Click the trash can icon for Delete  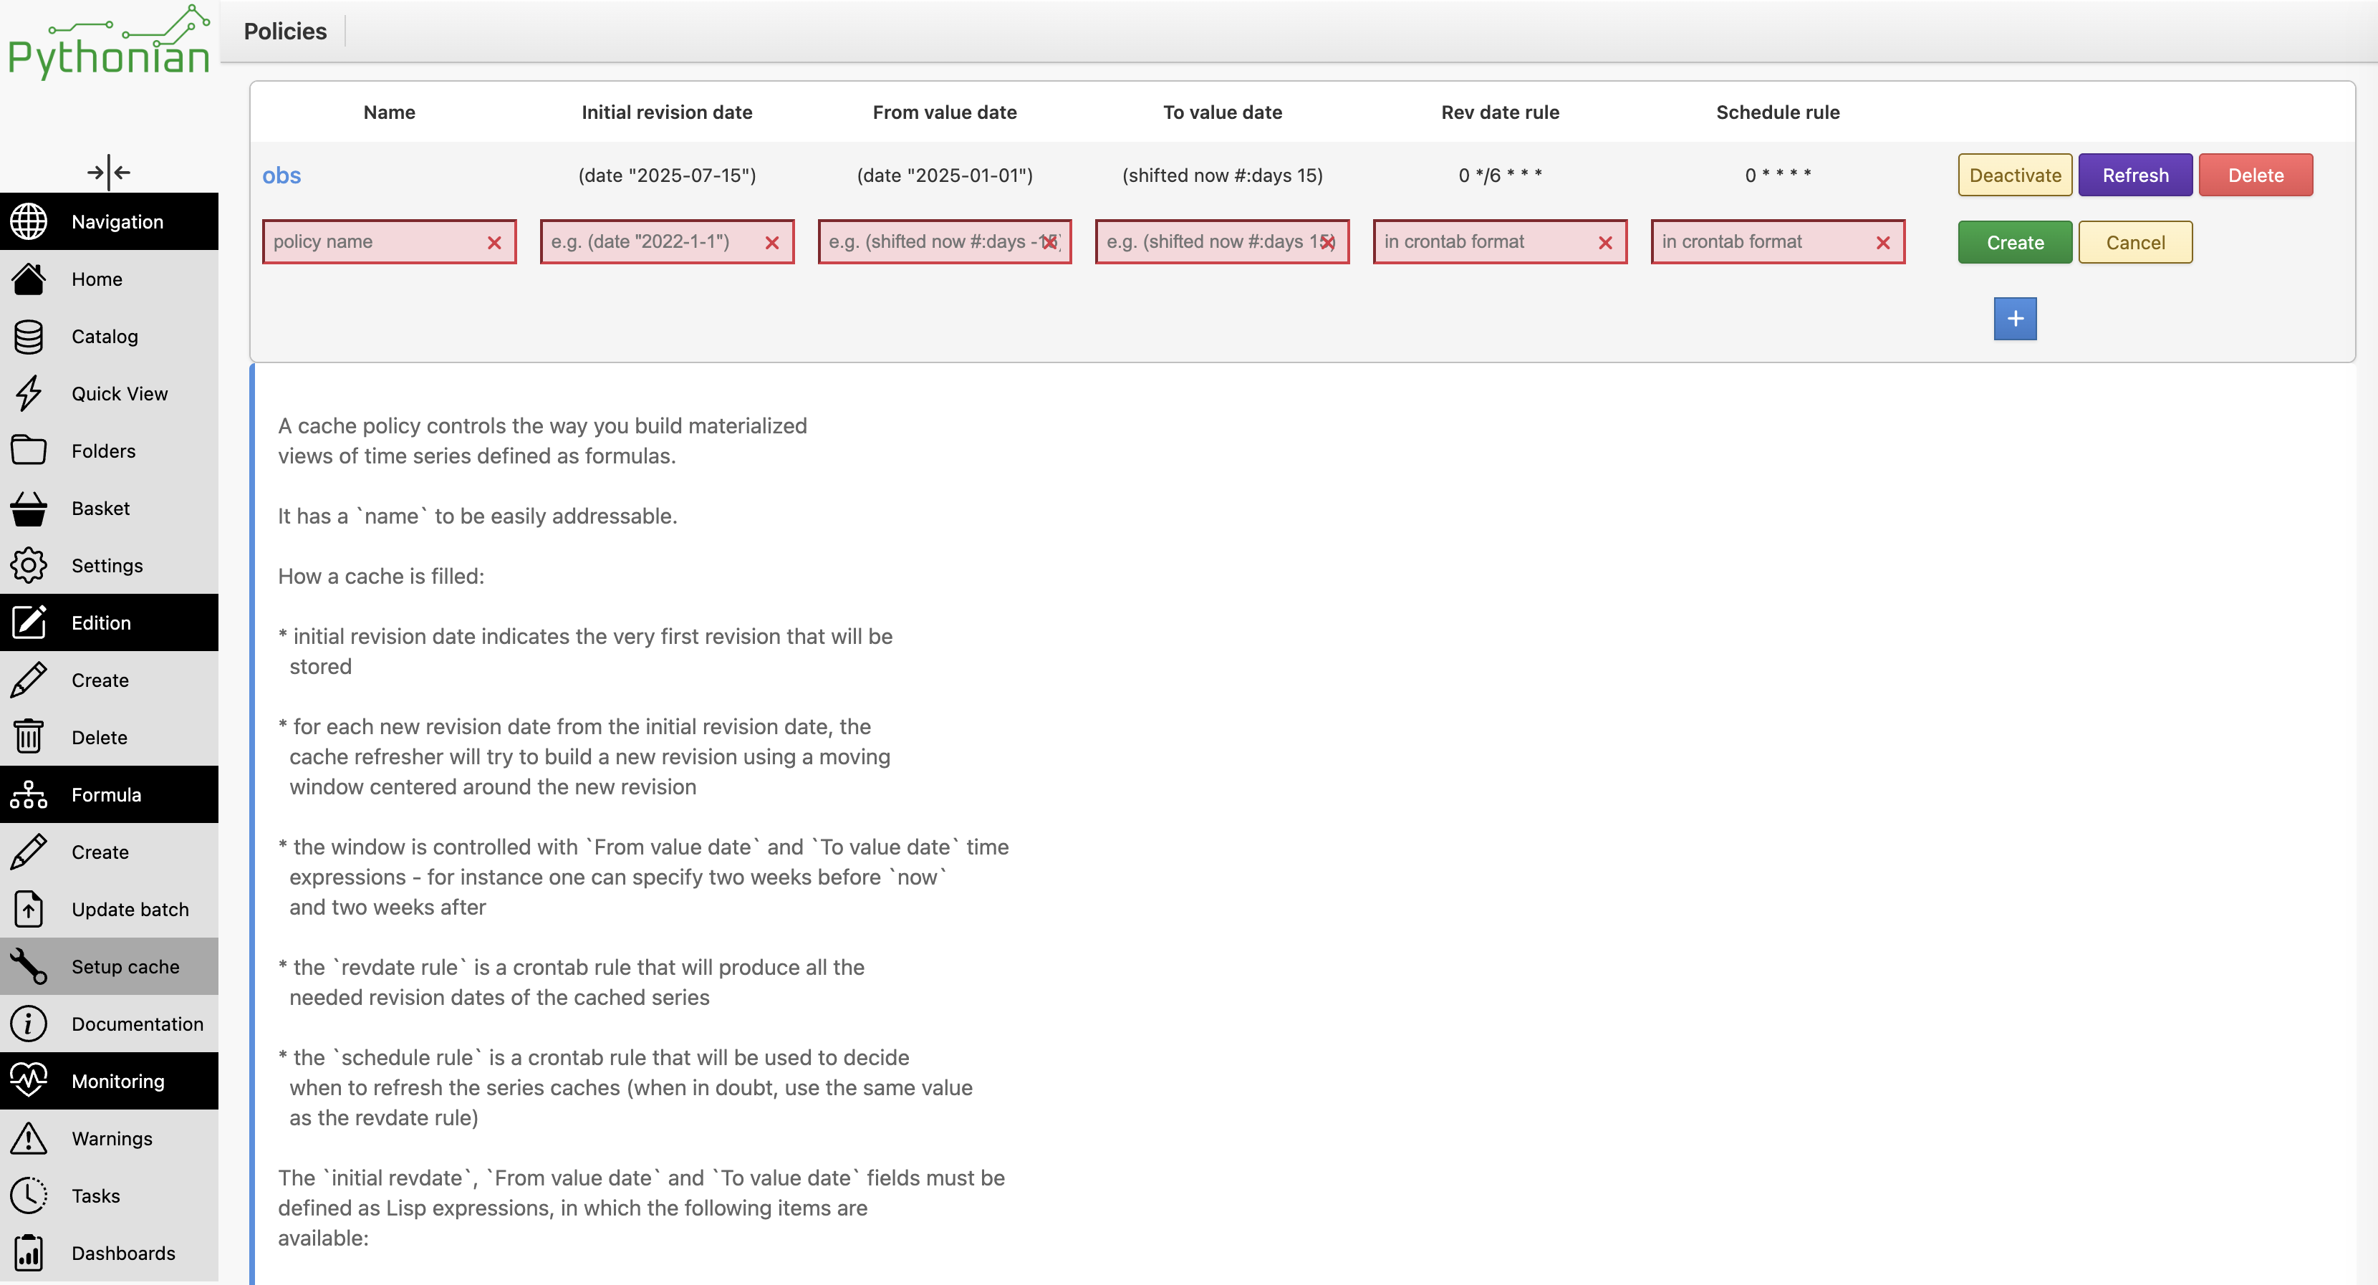[x=29, y=736]
